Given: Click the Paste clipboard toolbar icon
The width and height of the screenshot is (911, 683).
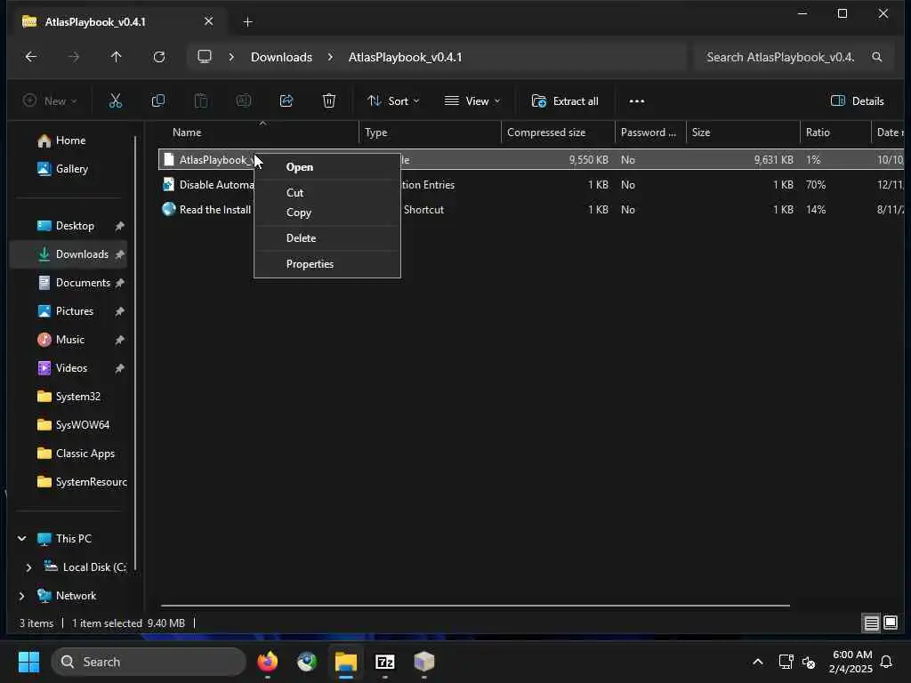Looking at the screenshot, I should (201, 101).
